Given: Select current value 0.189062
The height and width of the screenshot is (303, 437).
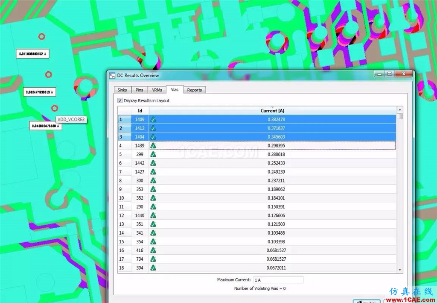Looking at the screenshot, I should 276,189.
